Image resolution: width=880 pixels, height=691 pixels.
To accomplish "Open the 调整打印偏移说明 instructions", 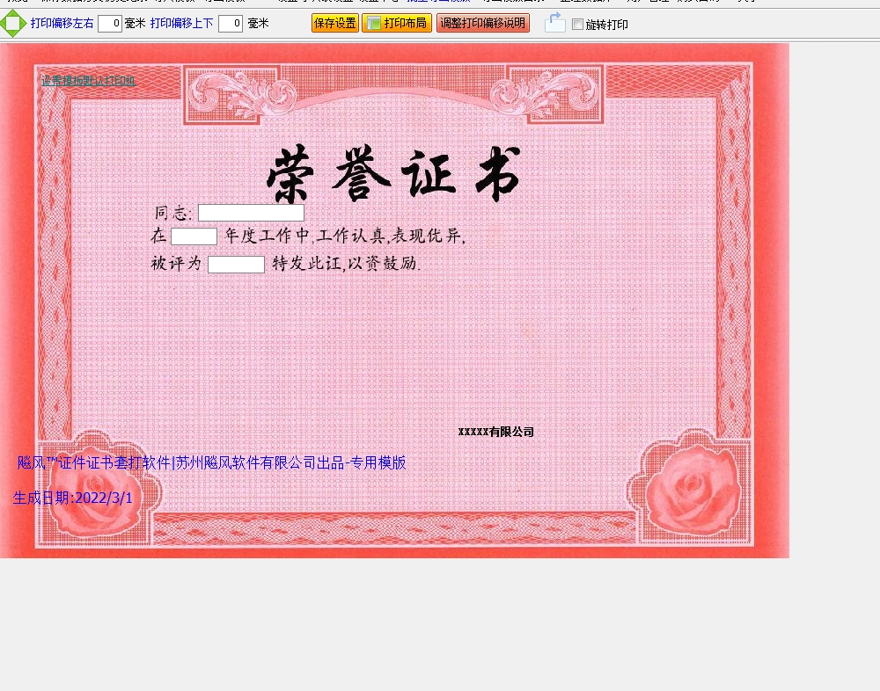I will (x=482, y=23).
